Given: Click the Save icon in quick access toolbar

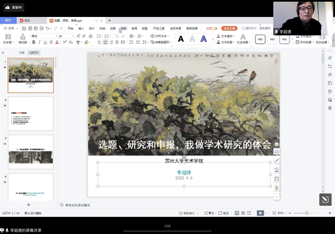Looking at the screenshot, I should 24,29.
